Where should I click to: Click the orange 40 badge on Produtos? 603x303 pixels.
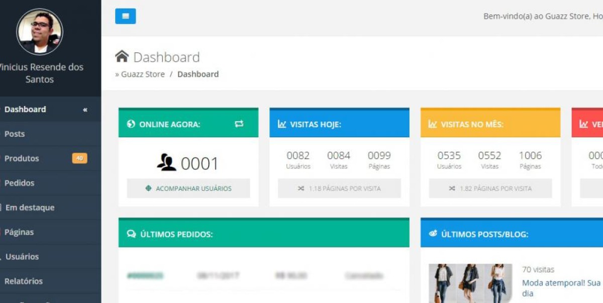[79, 158]
